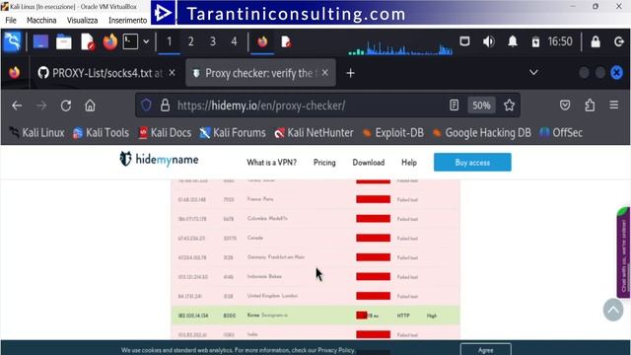Open the file manager from Kali panel

pyautogui.click(x=63, y=41)
